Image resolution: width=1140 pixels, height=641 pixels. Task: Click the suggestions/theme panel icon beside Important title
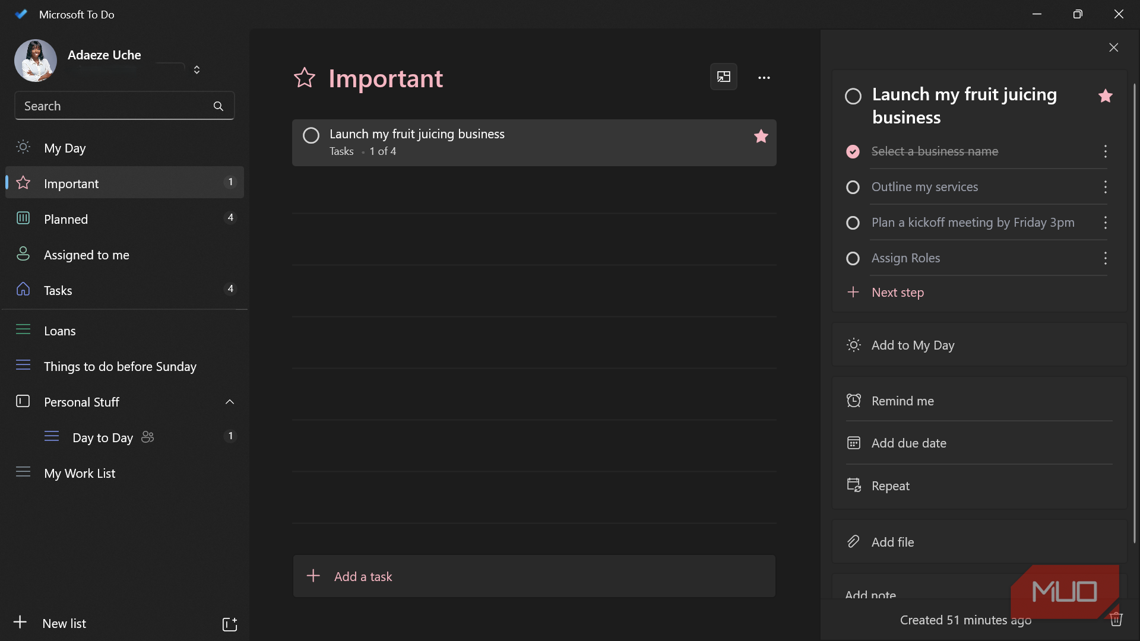[724, 77]
